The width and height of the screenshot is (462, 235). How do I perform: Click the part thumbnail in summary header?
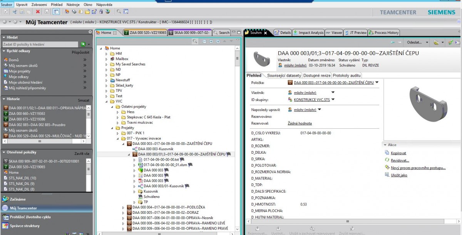261,59
